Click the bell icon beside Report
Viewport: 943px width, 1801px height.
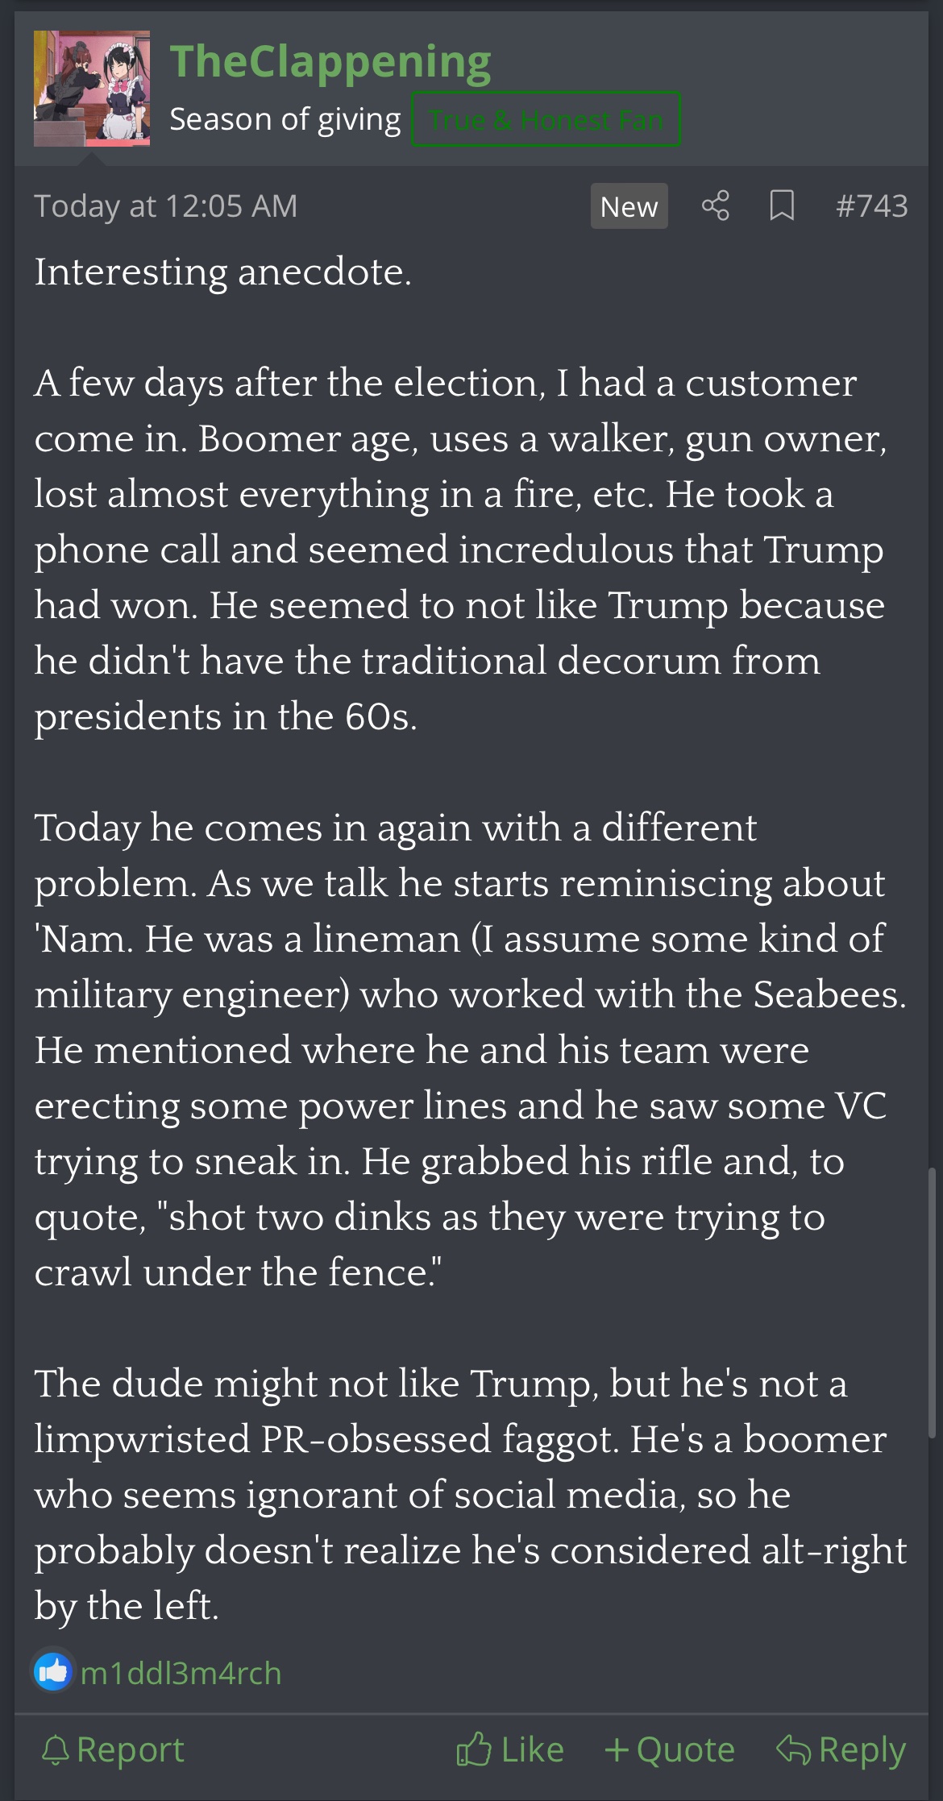(56, 1750)
